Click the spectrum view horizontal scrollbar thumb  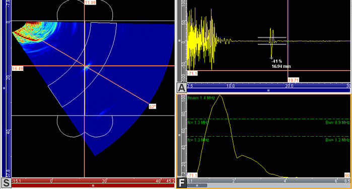click(x=197, y=185)
